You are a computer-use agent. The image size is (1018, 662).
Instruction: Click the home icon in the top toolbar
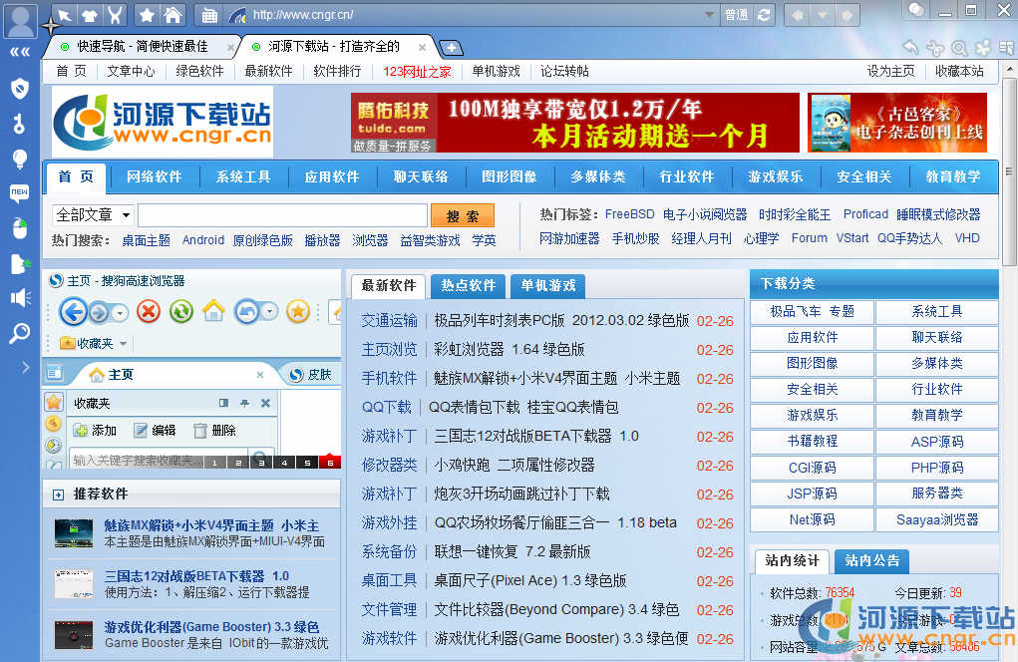(172, 15)
